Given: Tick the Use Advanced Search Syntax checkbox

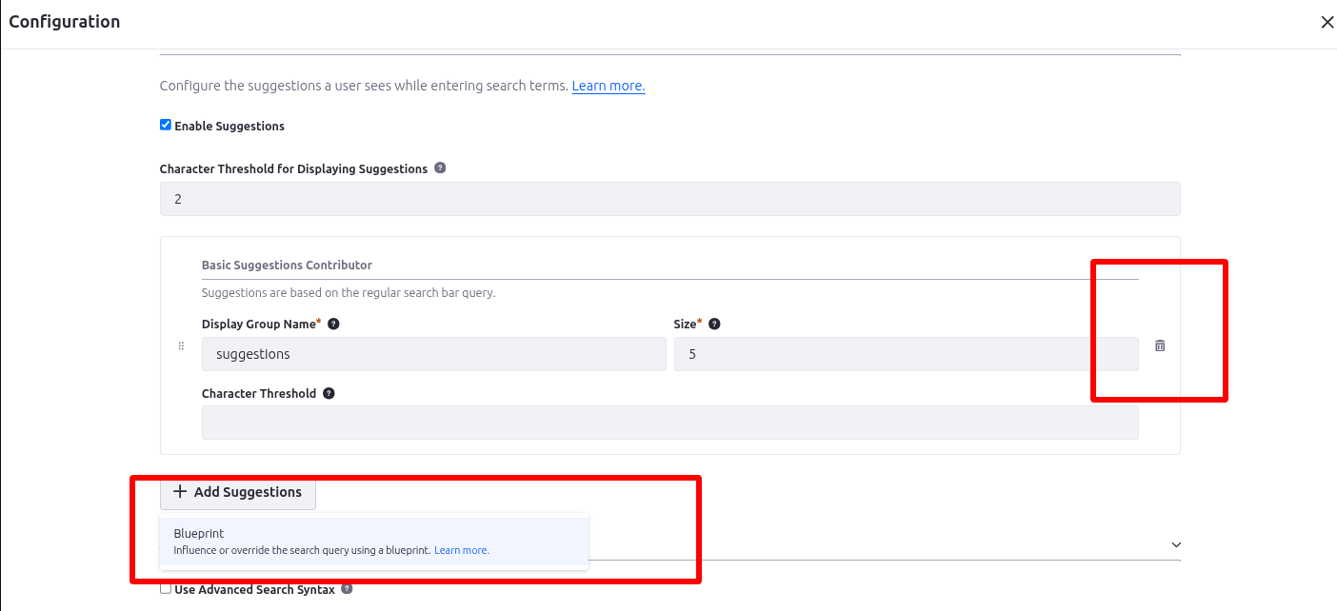Looking at the screenshot, I should (x=166, y=589).
